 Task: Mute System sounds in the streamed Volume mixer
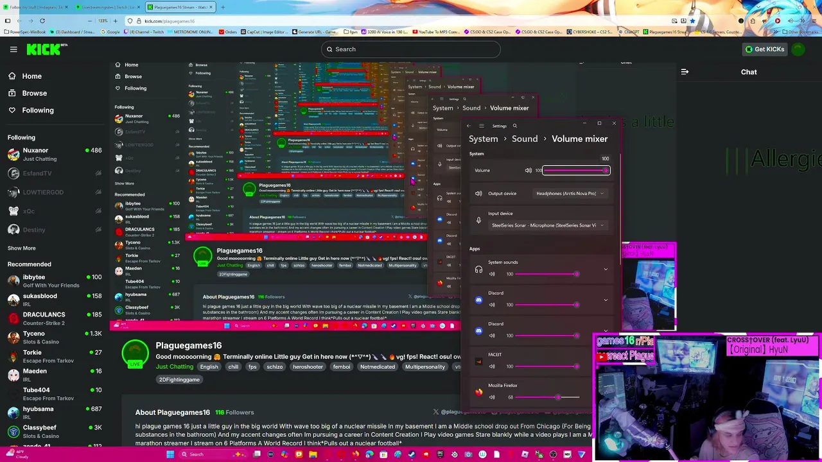tap(492, 274)
